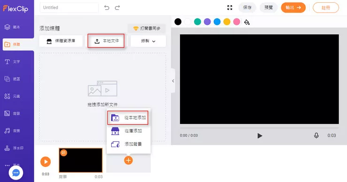Open the Watermark (浮水印) sidebar tab
Viewport: 347px width, 182px height.
(x=14, y=148)
